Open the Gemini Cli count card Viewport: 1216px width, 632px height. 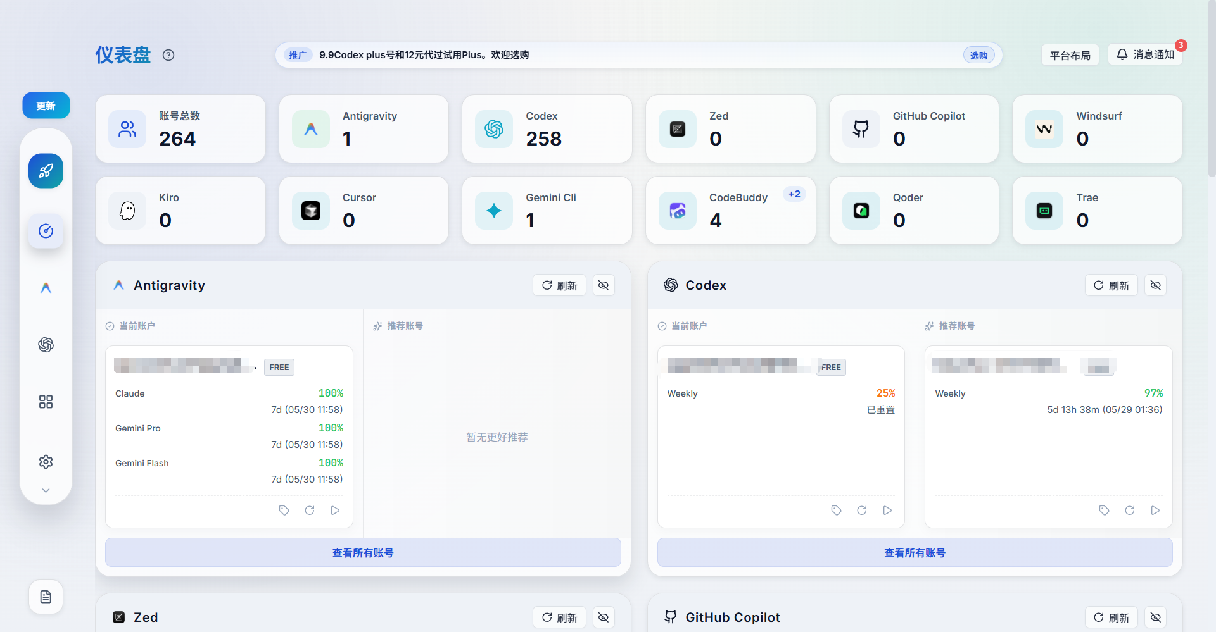pyautogui.click(x=547, y=210)
